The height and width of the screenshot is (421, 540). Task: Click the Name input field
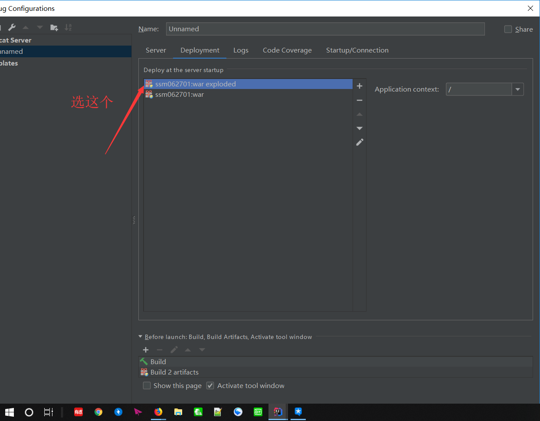325,29
